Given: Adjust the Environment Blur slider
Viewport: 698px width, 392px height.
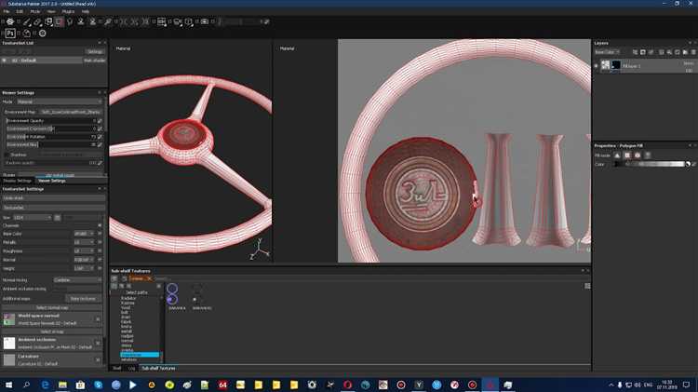Looking at the screenshot, I should [x=51, y=144].
